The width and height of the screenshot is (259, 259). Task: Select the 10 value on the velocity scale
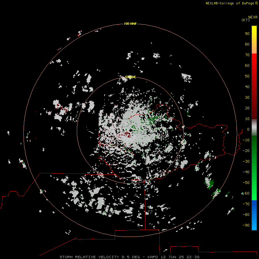(x=247, y=119)
